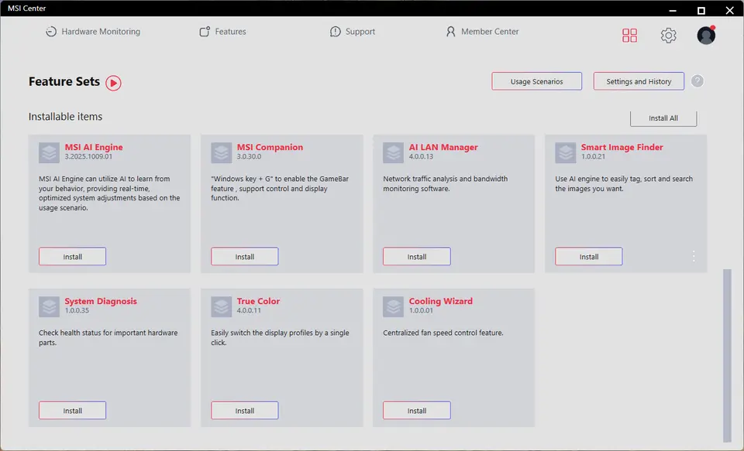744x451 pixels.
Task: Click the True Color stack icon
Action: pos(222,306)
